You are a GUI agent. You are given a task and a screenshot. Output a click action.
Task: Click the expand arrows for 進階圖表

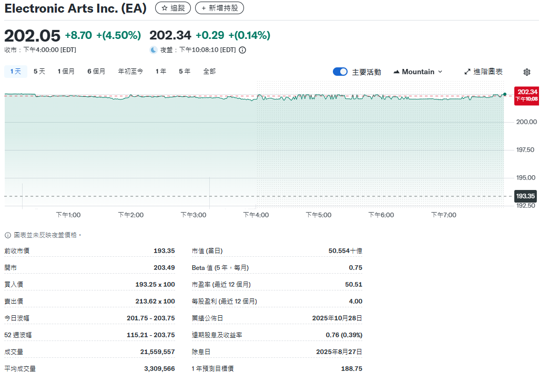click(x=467, y=72)
